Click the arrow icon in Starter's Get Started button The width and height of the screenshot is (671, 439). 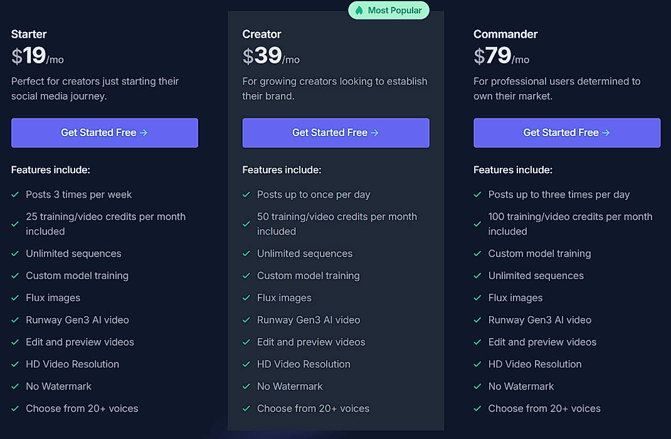click(x=145, y=132)
